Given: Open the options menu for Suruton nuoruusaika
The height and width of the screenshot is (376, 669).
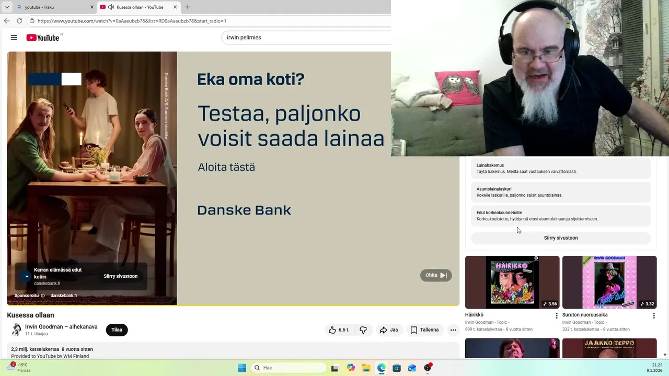Looking at the screenshot, I should pos(654,316).
